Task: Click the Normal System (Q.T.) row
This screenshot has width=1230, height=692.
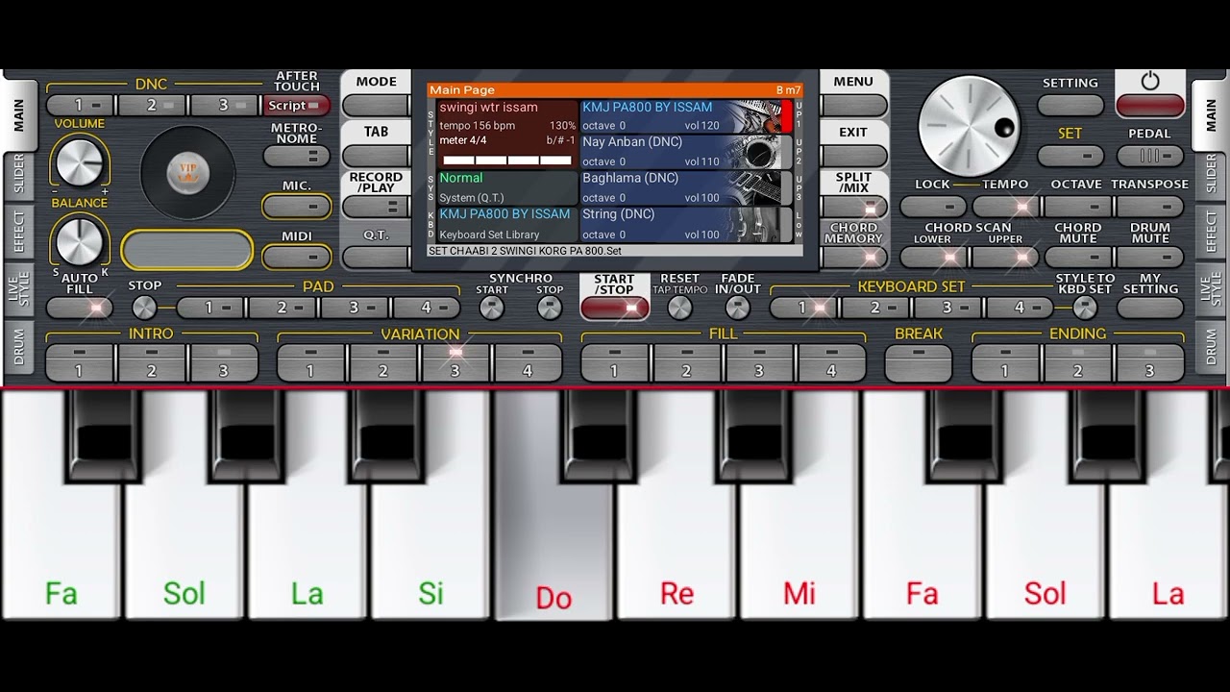Action: coord(507,187)
